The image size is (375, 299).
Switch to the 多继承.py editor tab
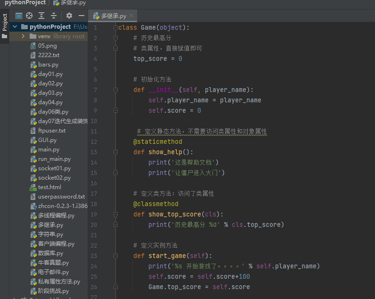[113, 16]
